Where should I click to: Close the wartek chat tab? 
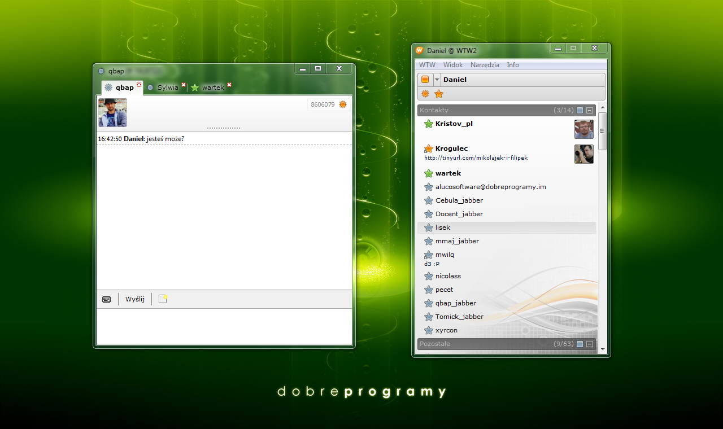229,85
